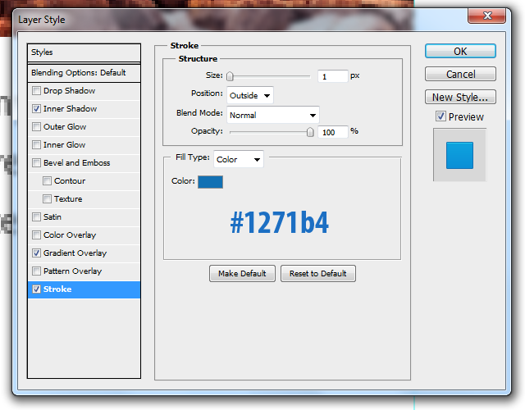
Task: Select the Drop Shadow style label
Action: click(x=69, y=91)
